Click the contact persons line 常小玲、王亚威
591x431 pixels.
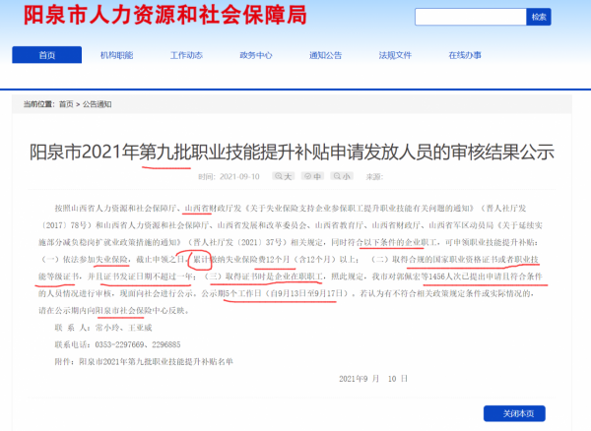point(103,328)
